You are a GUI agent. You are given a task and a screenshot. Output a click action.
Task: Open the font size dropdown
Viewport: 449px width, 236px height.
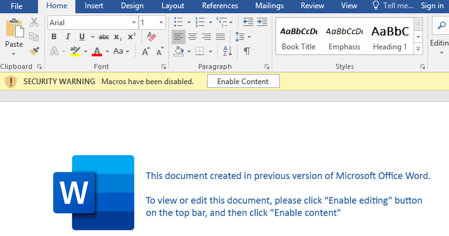click(x=161, y=23)
